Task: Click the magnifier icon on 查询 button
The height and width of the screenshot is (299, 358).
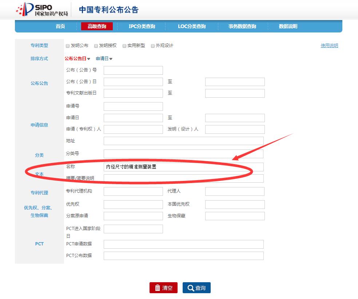Action: click(190, 288)
